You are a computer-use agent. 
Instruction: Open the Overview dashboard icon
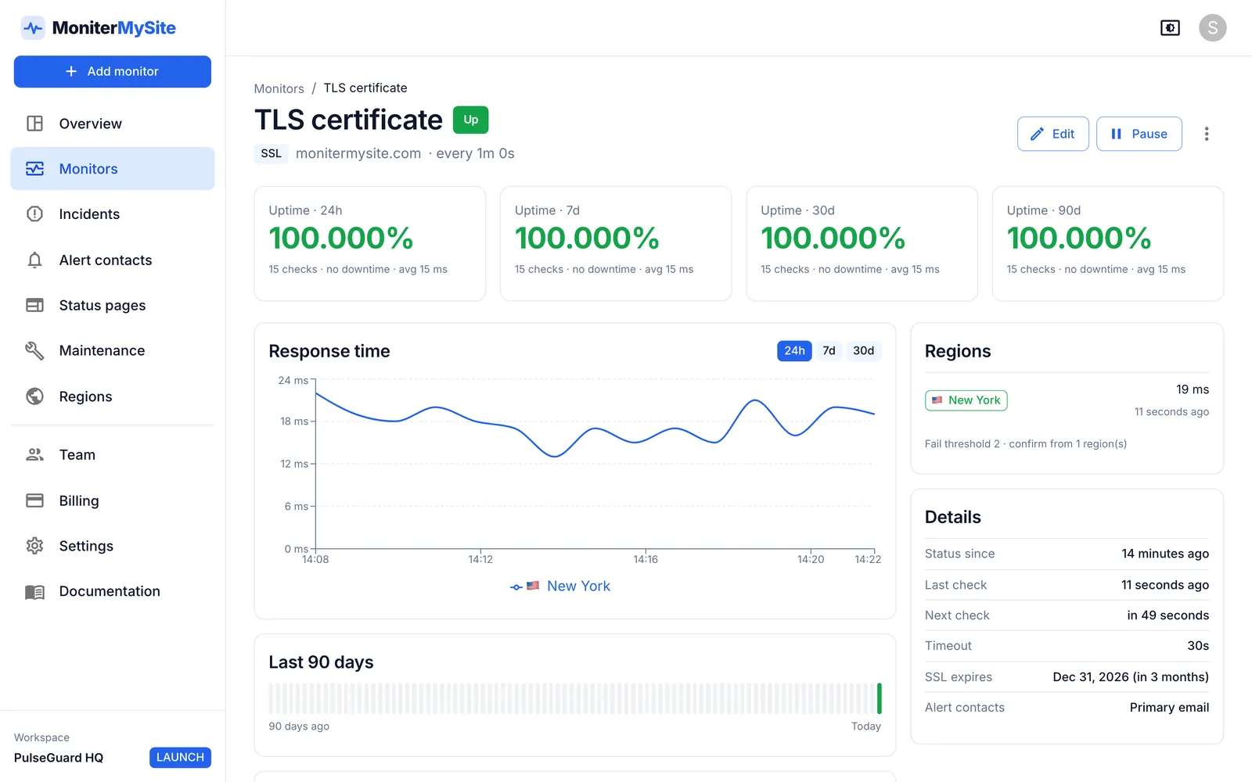[34, 124]
